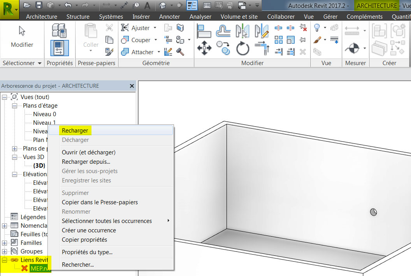Toggle thin lines display in Vue panel
This screenshot has width=411, height=276.
pyautogui.click(x=334, y=39)
